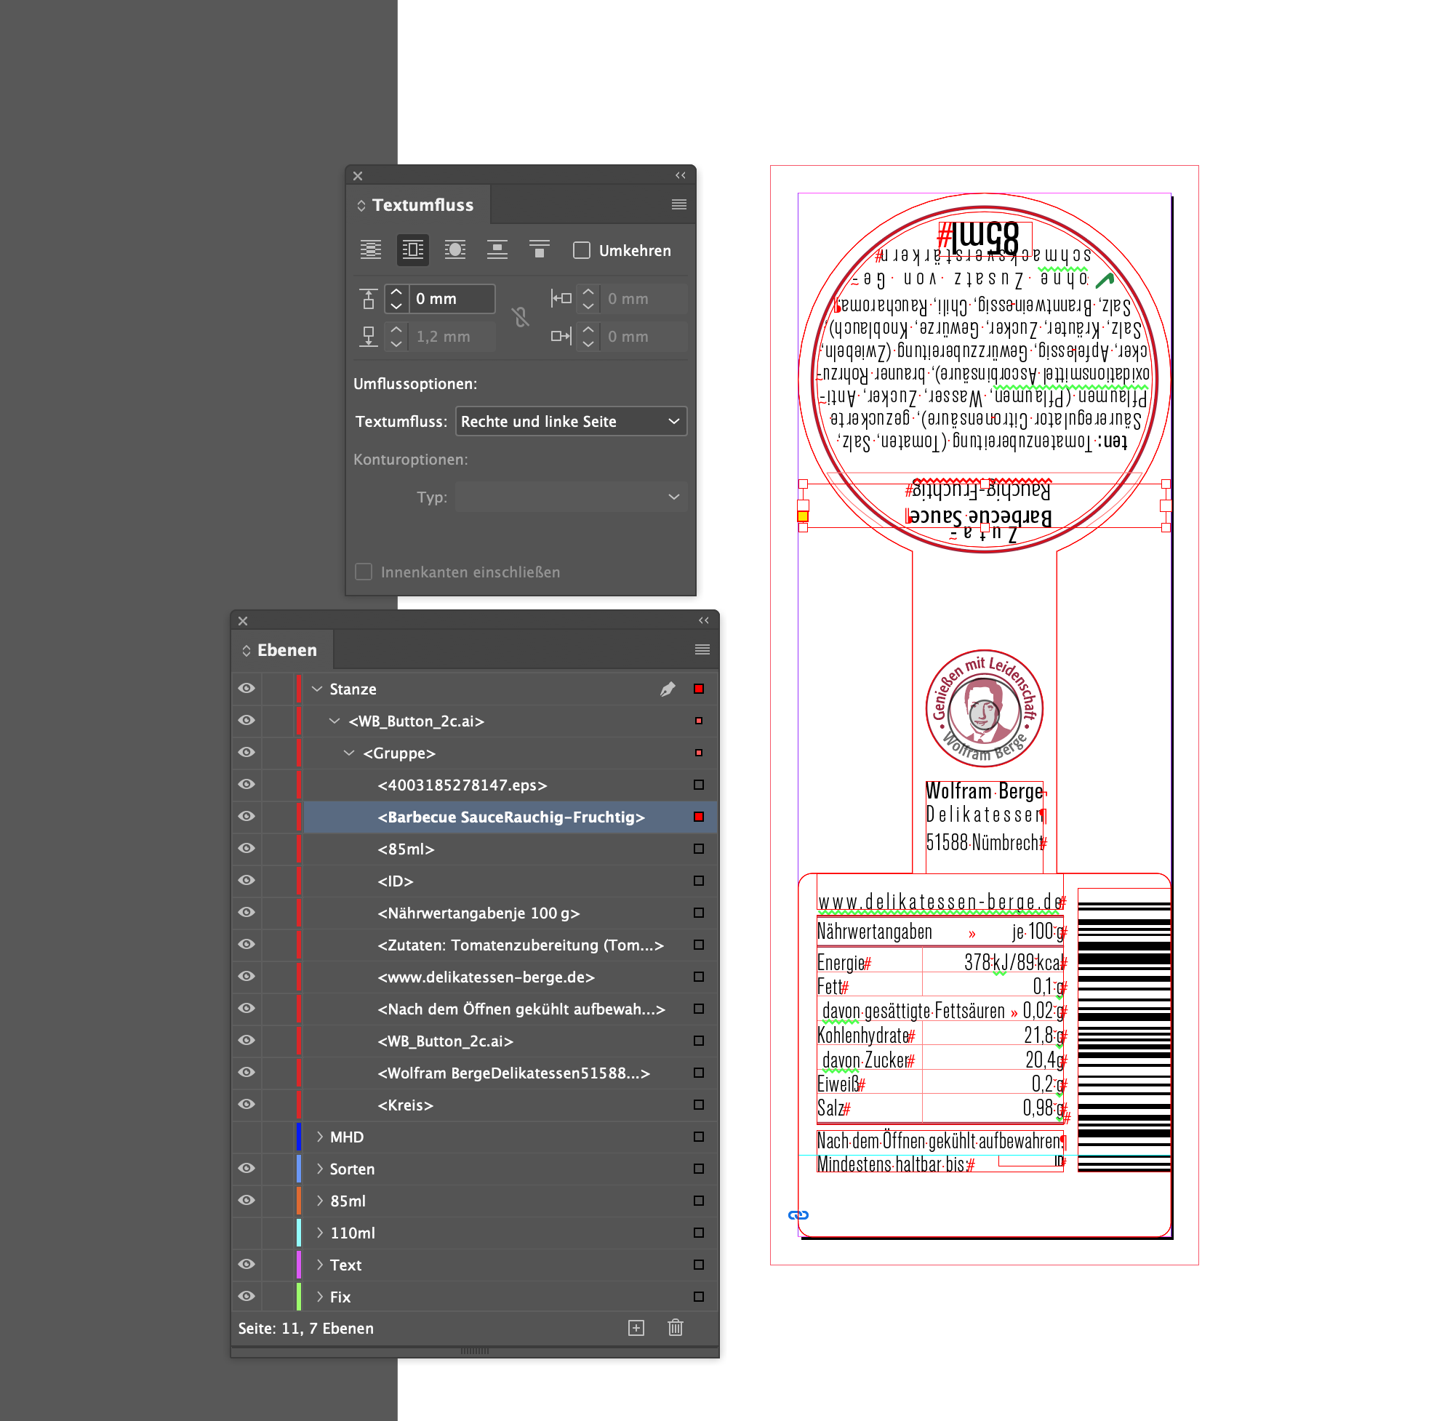The height and width of the screenshot is (1421, 1450).
Task: Create a new layer with the plus icon
Action: pos(636,1328)
